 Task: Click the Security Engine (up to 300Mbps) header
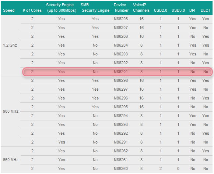click(61, 8)
